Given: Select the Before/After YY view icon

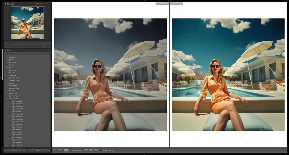Looking at the screenshot, I should point(66,150).
